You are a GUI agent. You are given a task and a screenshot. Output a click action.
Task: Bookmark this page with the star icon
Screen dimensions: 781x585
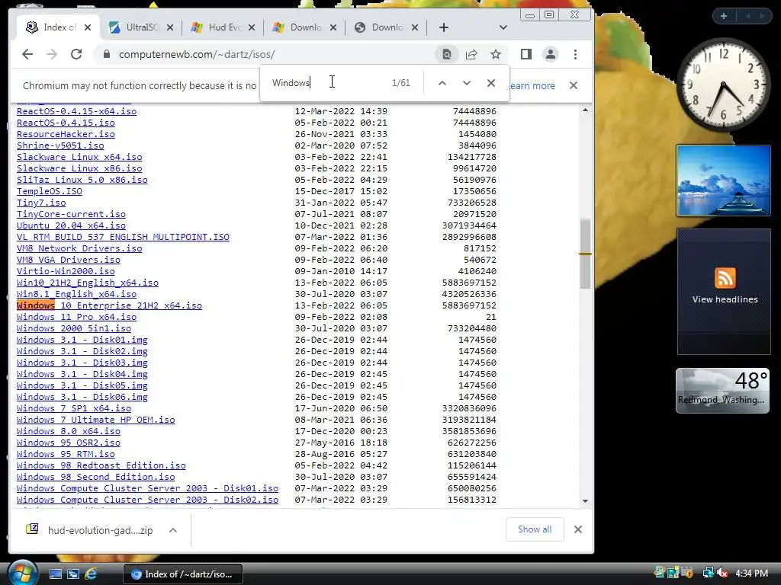496,54
